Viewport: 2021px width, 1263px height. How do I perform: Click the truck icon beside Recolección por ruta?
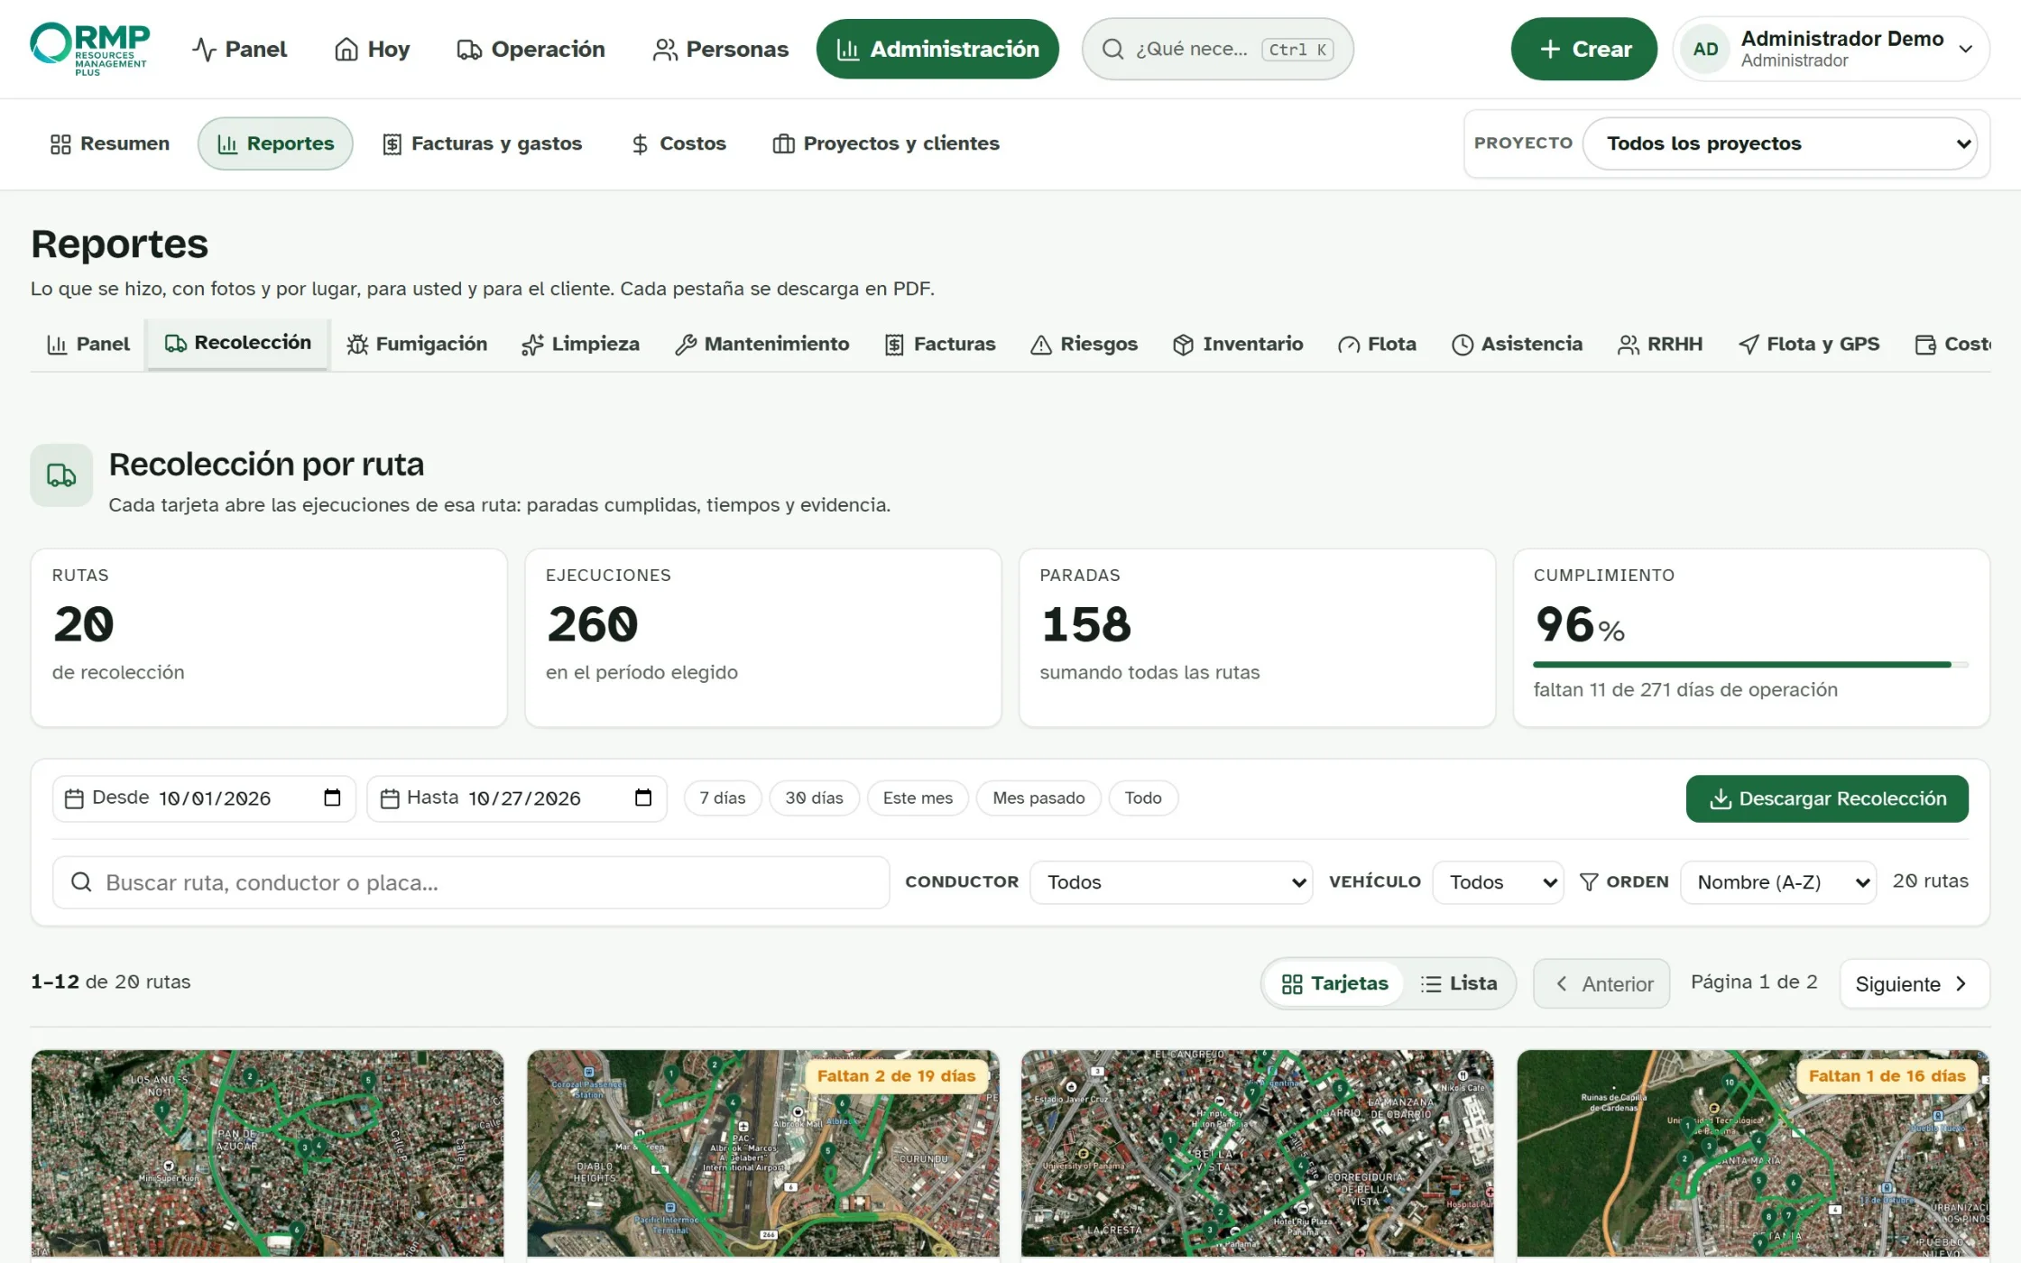click(61, 475)
